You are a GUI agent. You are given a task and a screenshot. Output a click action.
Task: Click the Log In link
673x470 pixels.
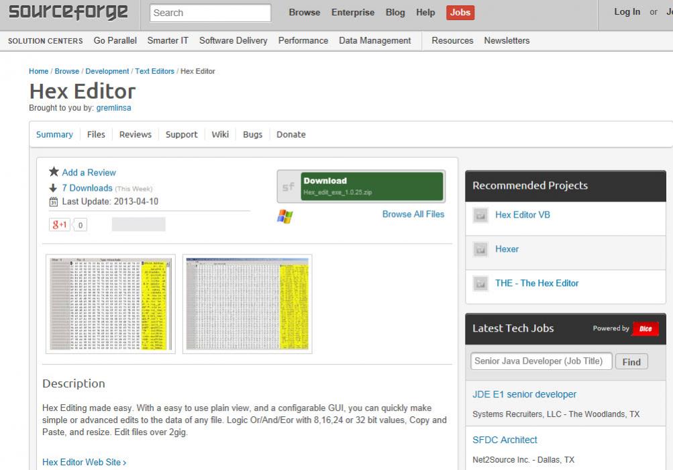click(x=627, y=12)
